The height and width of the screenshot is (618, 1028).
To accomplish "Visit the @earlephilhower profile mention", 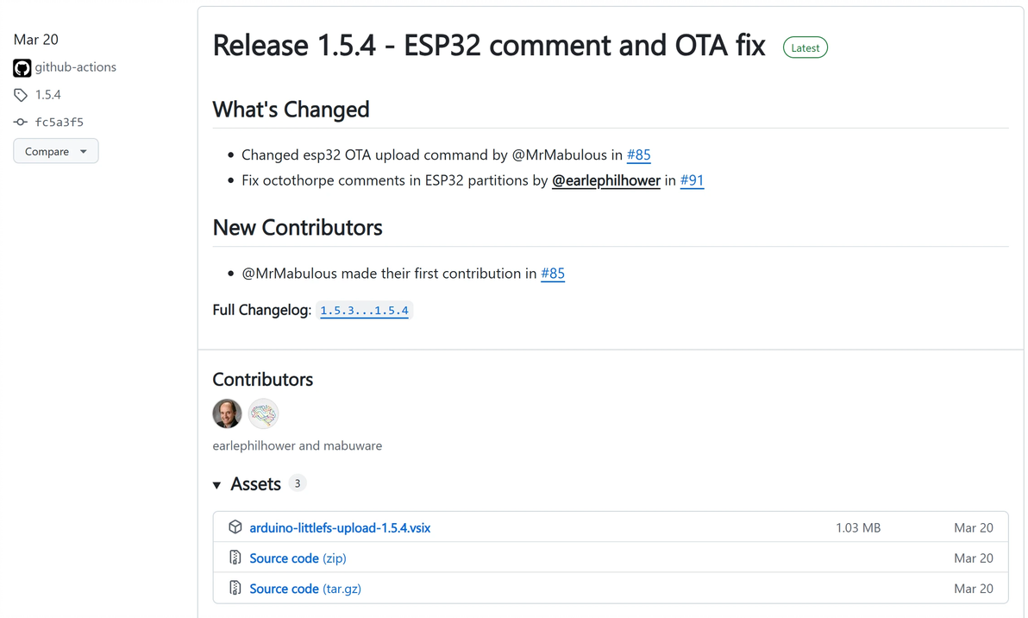I will 606,180.
